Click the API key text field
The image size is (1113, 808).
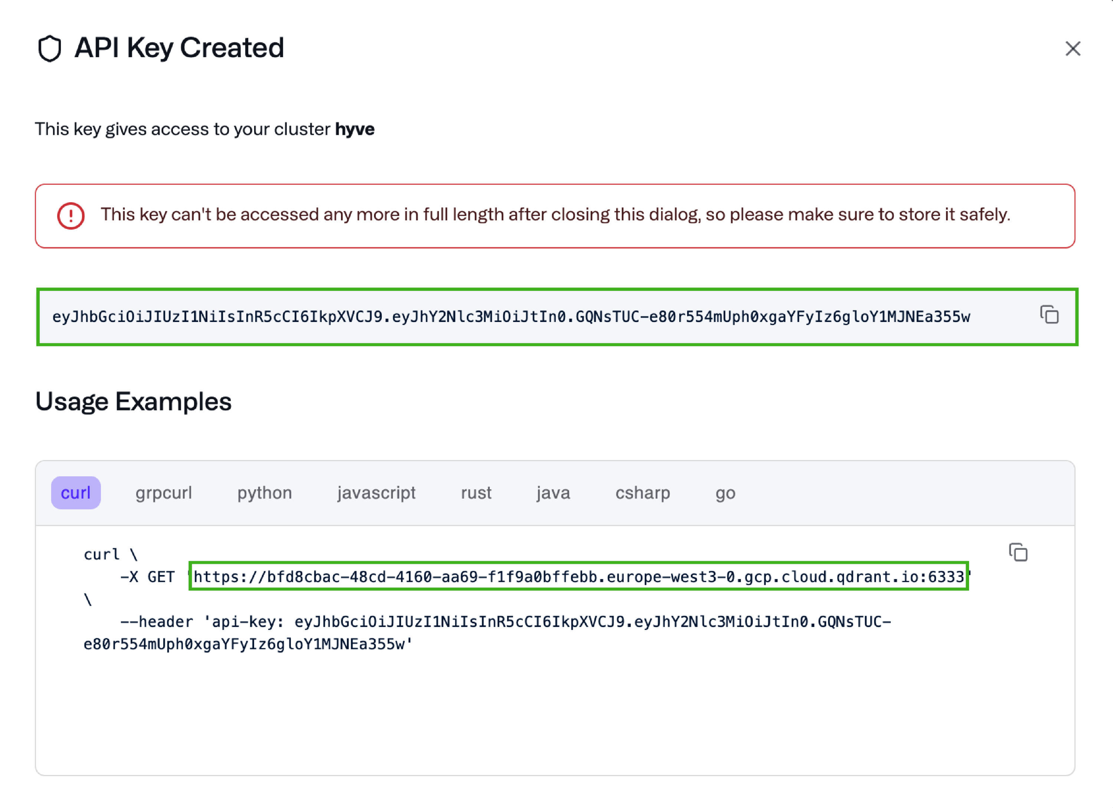click(x=510, y=317)
